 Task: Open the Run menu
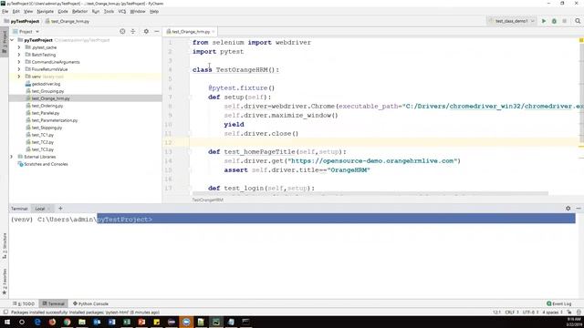[x=95, y=12]
